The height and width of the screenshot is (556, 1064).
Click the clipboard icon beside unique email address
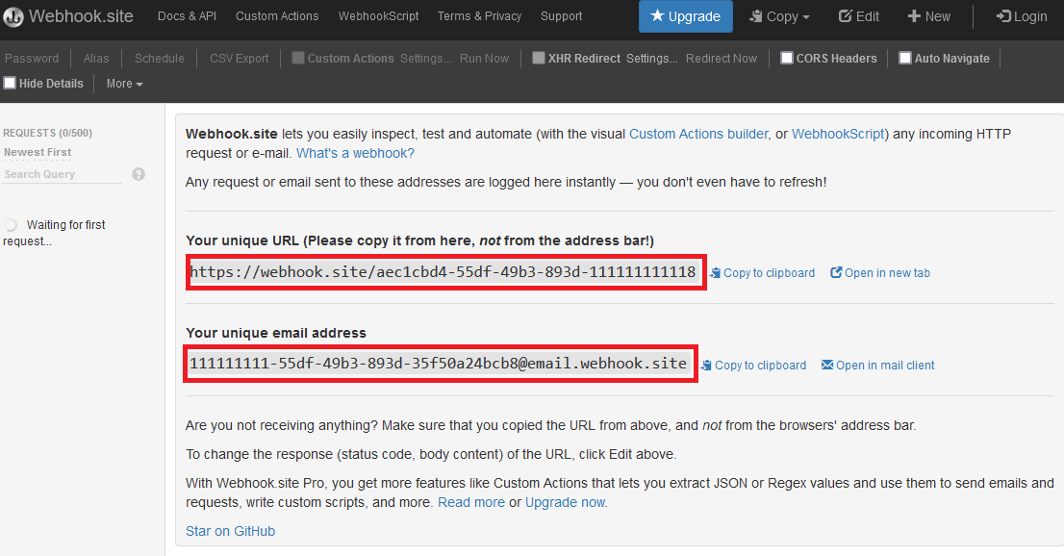[x=706, y=366]
